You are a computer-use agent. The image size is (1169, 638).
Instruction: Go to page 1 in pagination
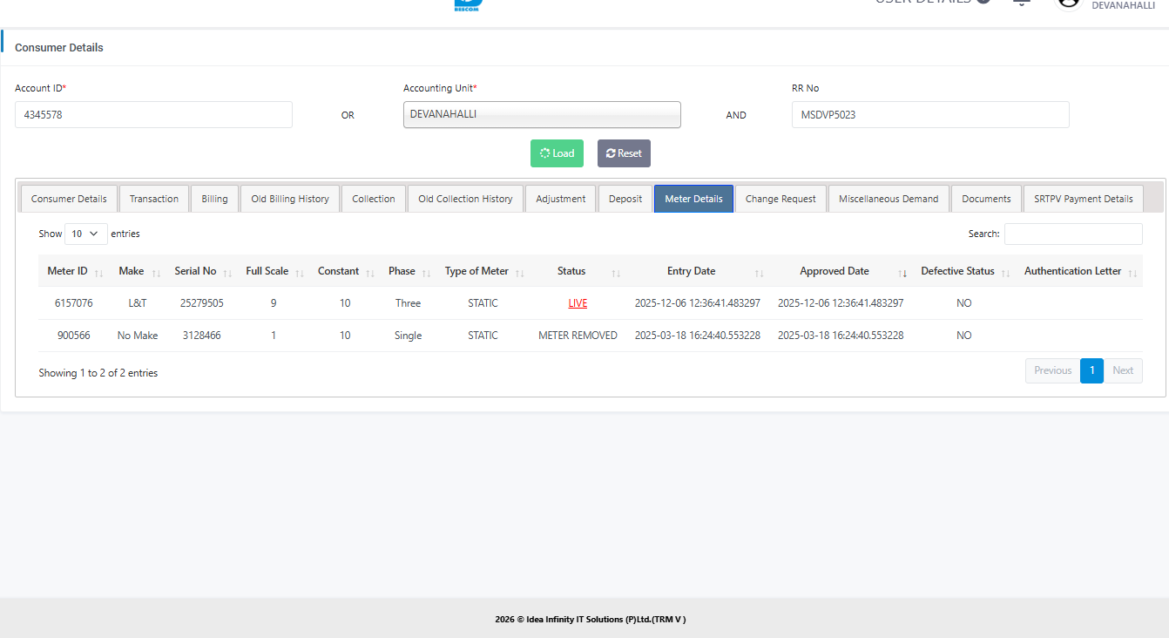coord(1091,370)
